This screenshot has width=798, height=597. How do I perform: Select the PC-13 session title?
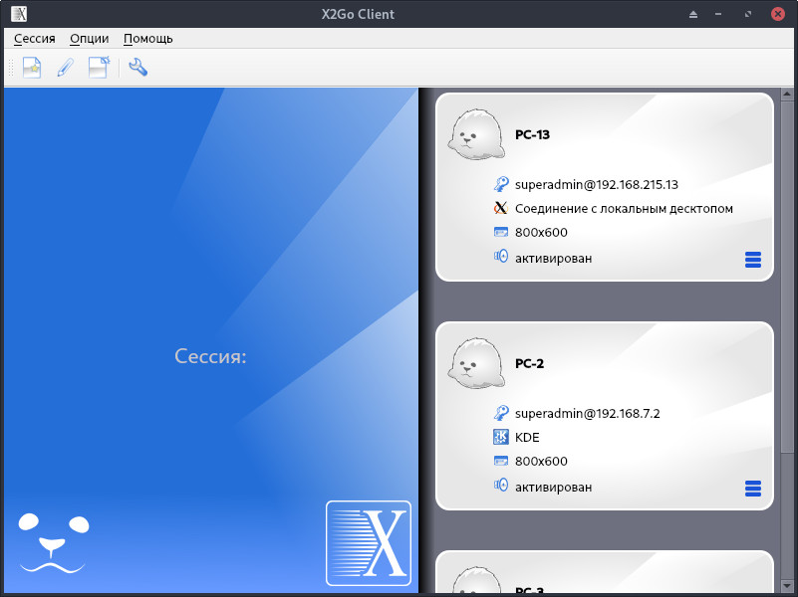(532, 134)
